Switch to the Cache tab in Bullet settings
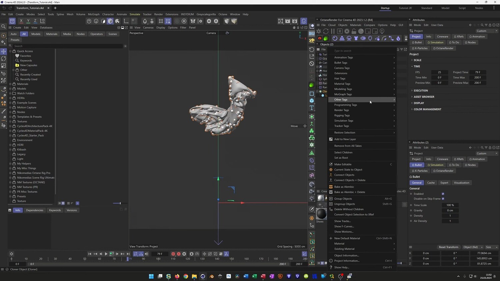Image resolution: width=500 pixels, height=281 pixels. (431, 183)
